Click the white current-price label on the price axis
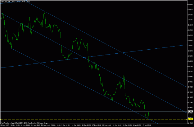 point(190,111)
